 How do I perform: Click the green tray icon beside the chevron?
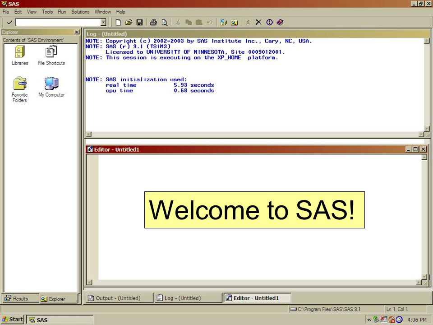click(x=376, y=320)
